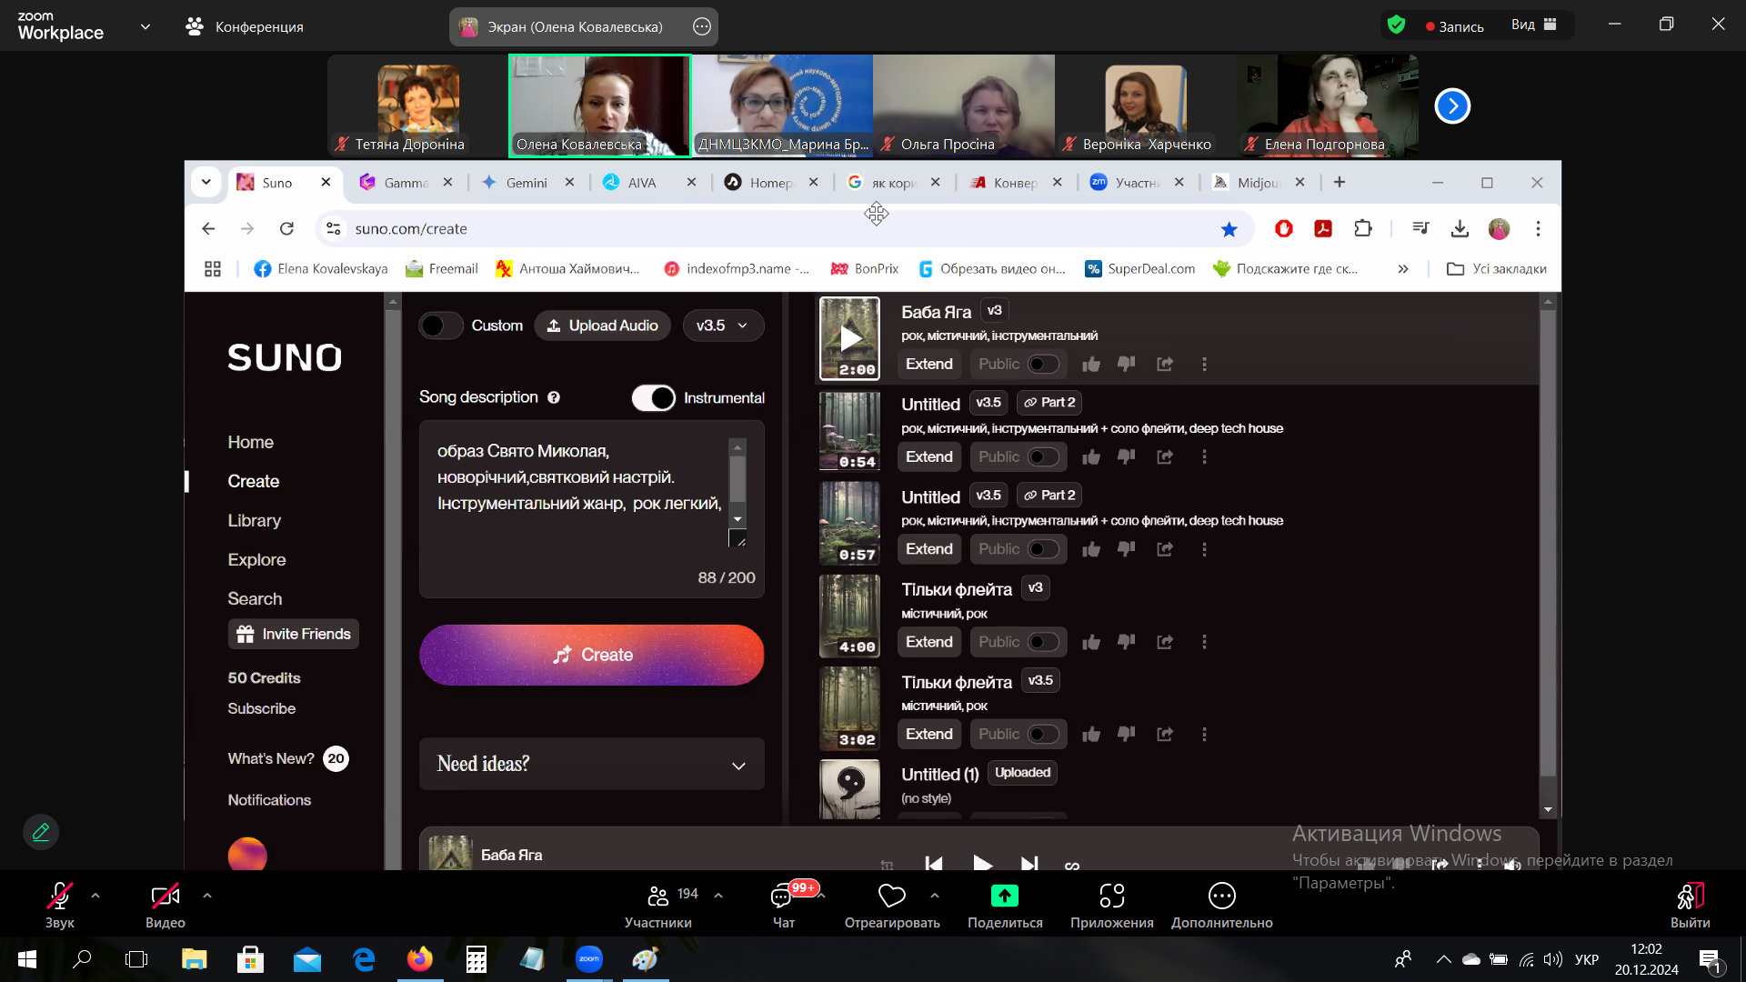
Task: Click Upload Audio button
Action: (x=602, y=326)
